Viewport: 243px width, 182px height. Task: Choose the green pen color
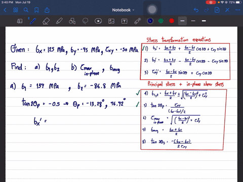point(161,21)
